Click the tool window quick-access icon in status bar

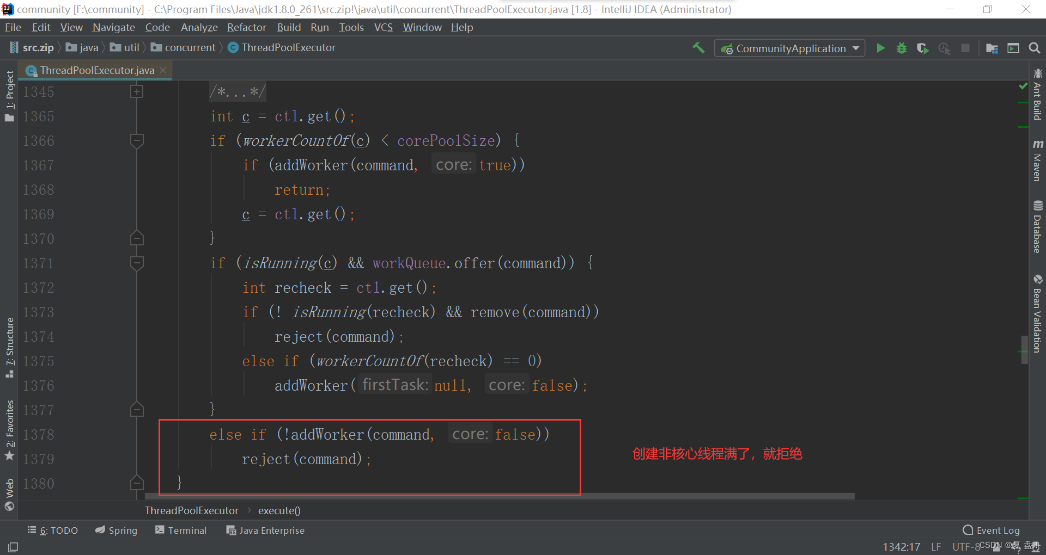coord(13,547)
